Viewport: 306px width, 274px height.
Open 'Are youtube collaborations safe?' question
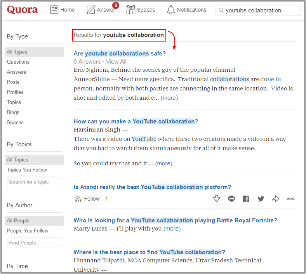coord(120,54)
